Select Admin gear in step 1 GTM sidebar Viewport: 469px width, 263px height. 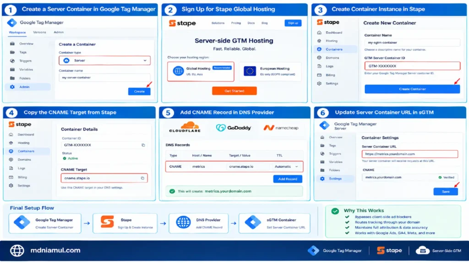coord(12,87)
